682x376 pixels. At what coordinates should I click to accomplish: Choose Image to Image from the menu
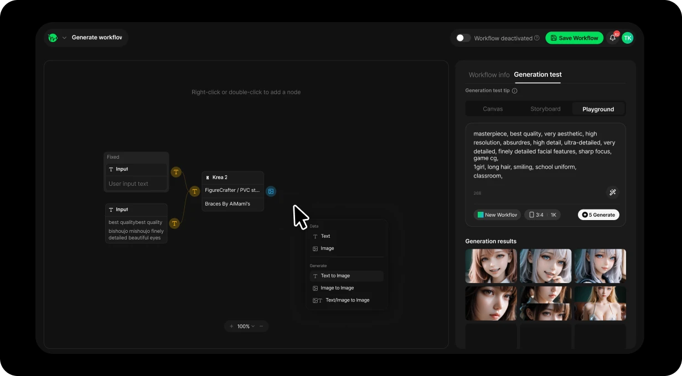[346, 288]
